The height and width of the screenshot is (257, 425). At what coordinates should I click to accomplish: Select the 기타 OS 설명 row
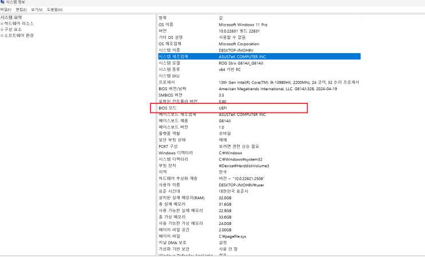(x=259, y=37)
